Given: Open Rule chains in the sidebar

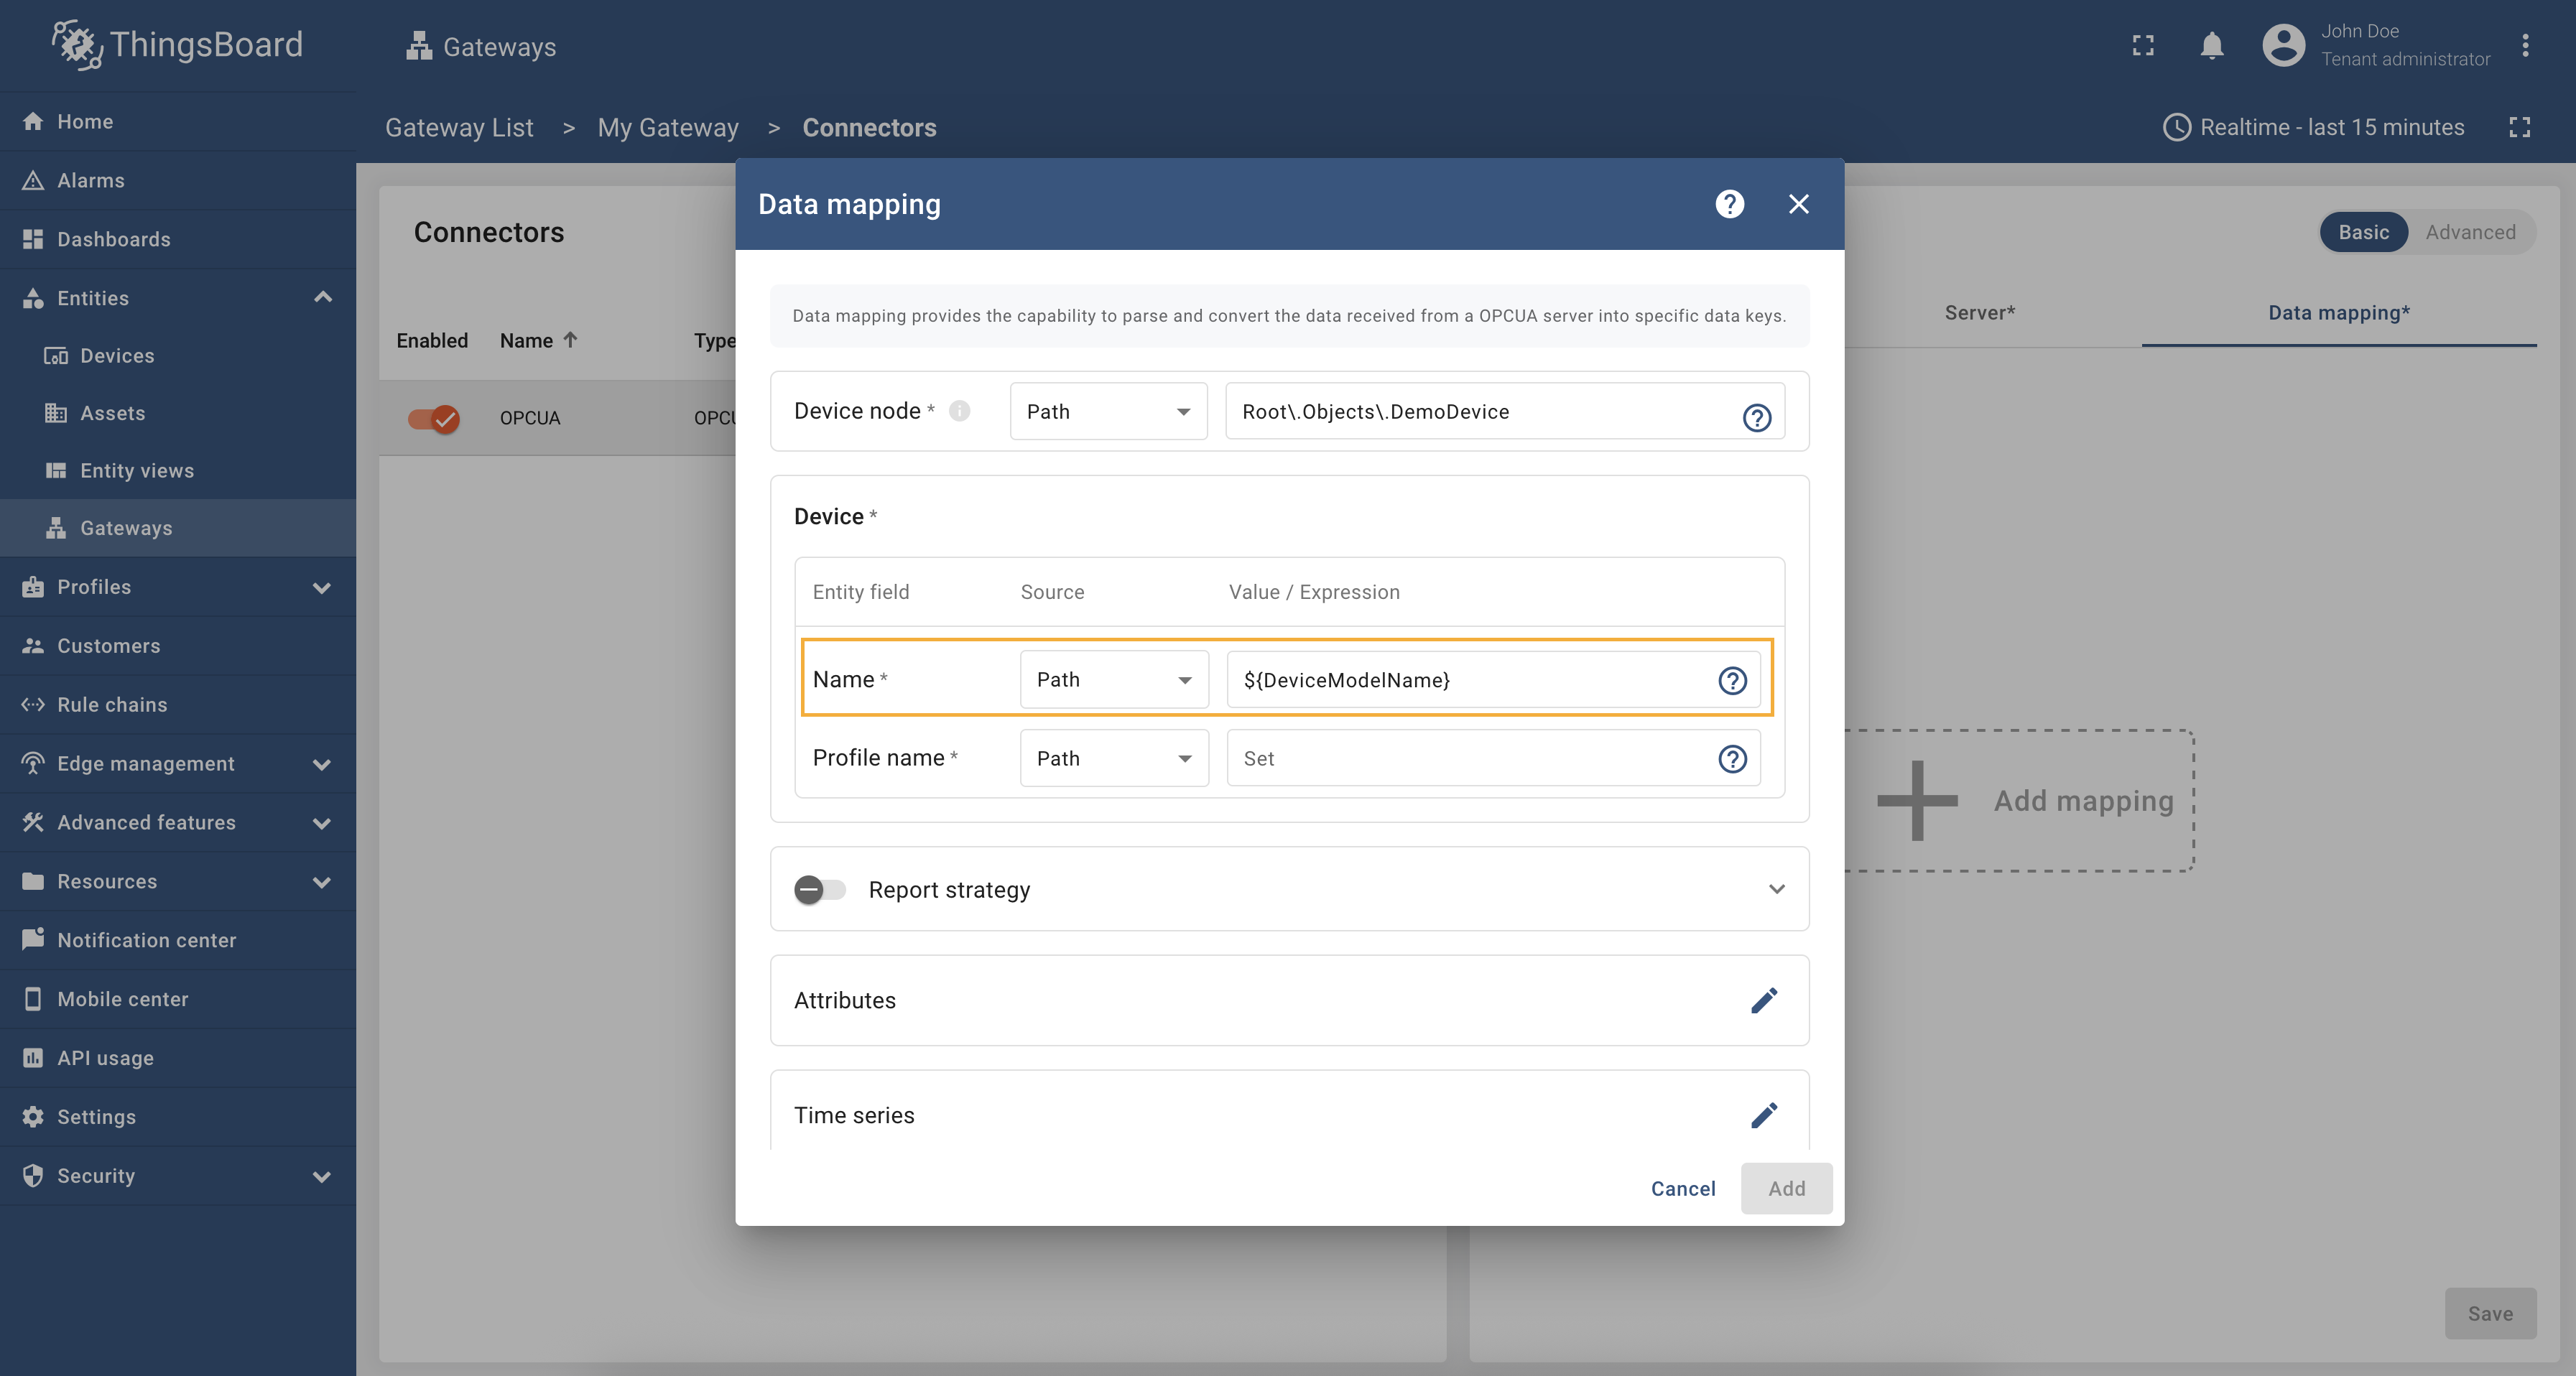Looking at the screenshot, I should click(112, 705).
